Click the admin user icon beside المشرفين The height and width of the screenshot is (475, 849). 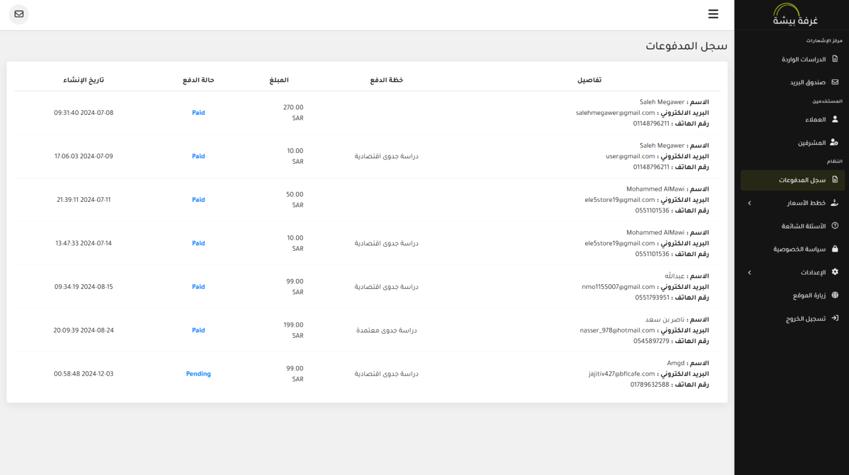tap(834, 142)
